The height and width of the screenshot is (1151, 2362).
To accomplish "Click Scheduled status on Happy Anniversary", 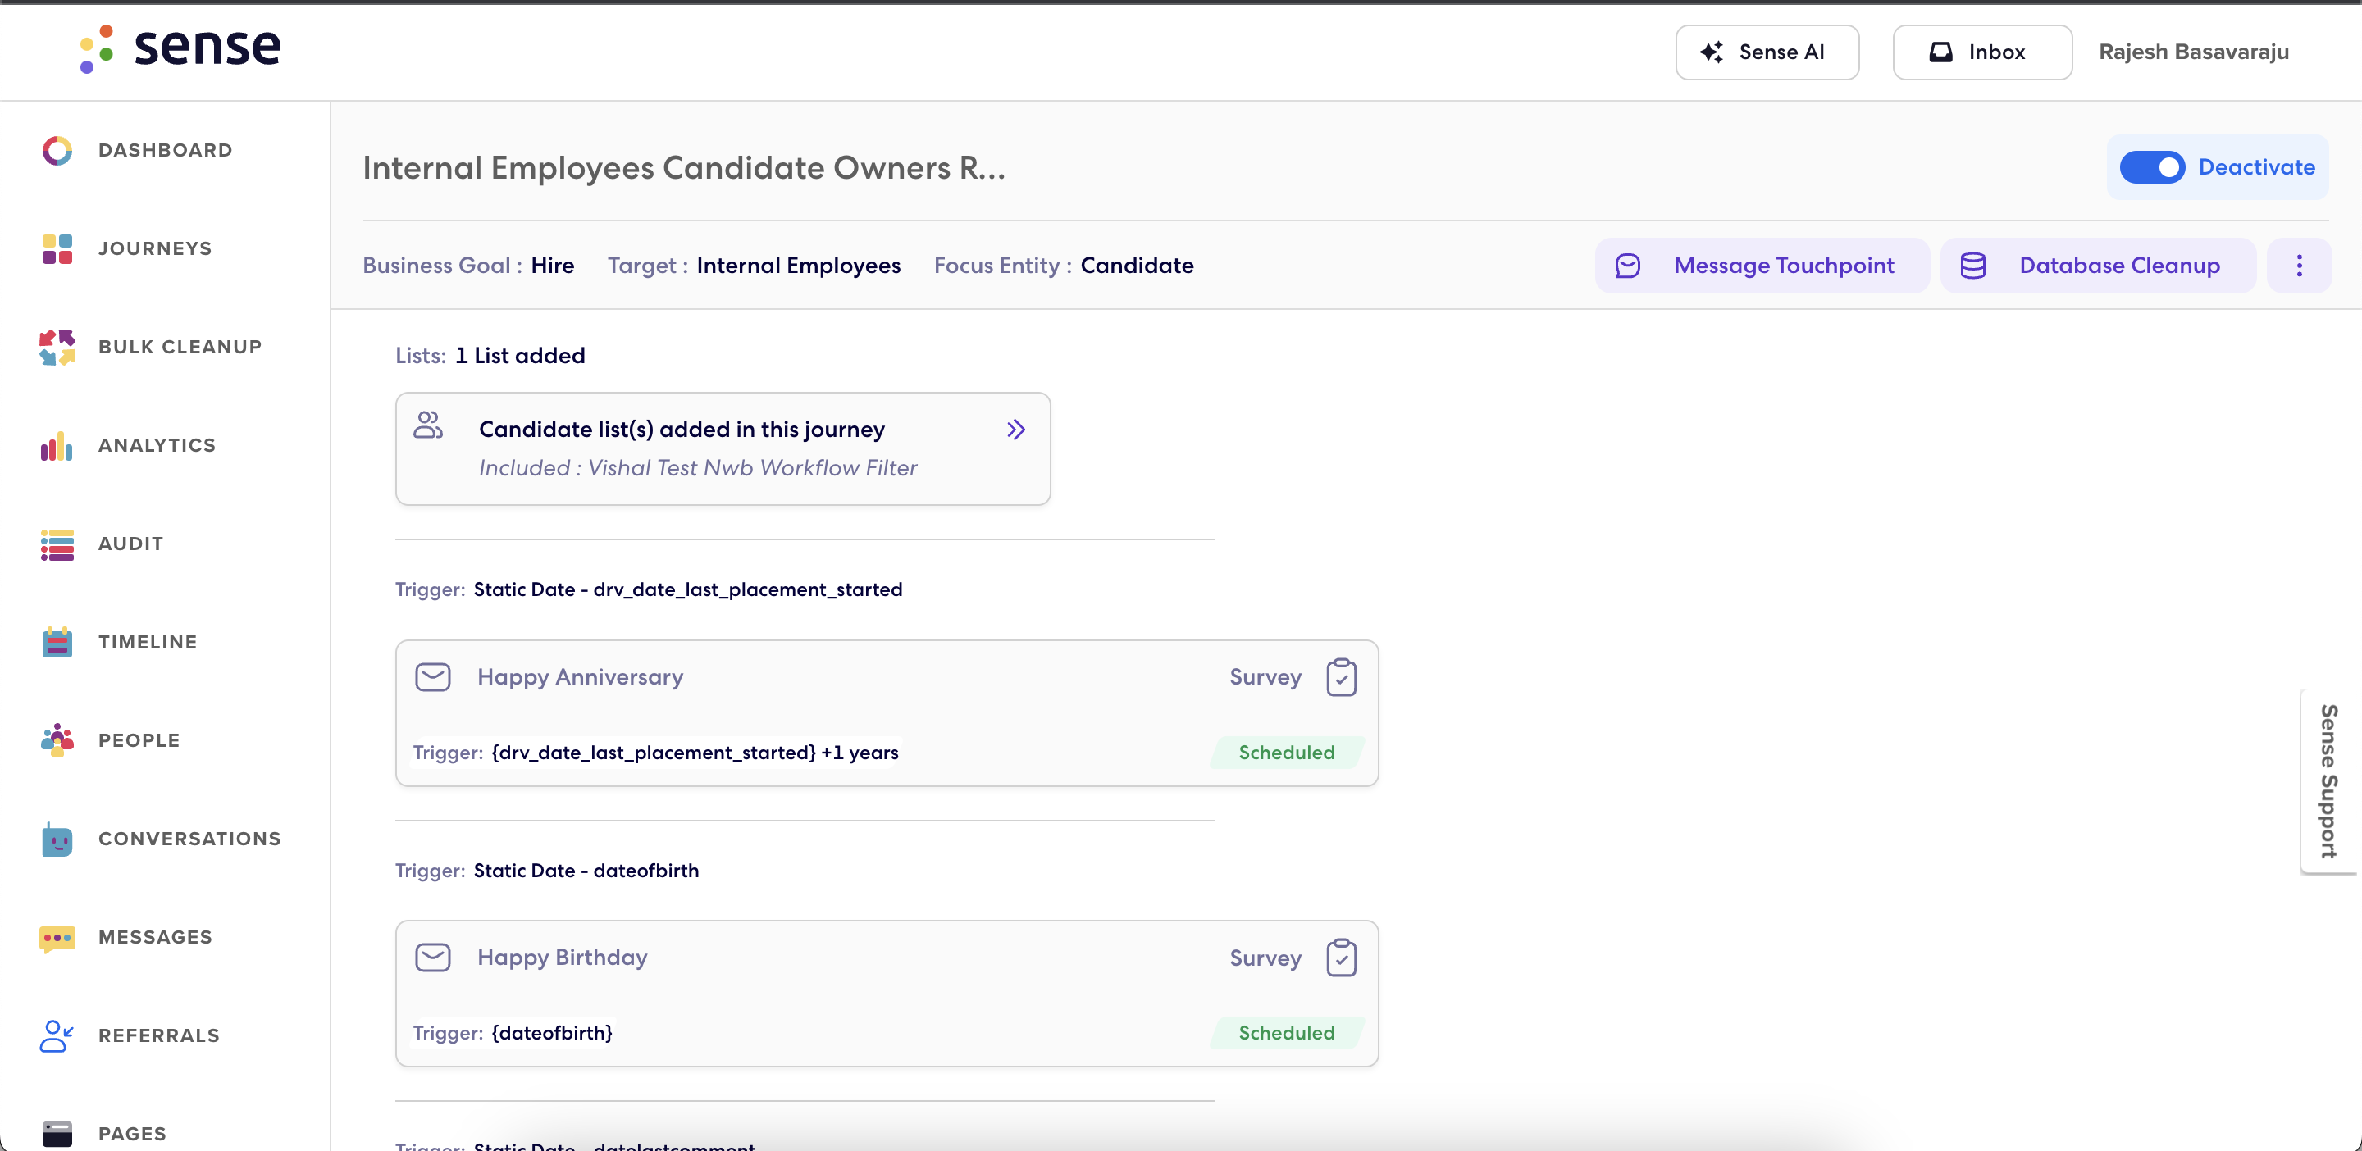I will coord(1287,753).
